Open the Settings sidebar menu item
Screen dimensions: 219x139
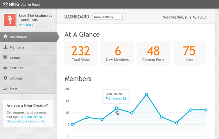(28, 78)
